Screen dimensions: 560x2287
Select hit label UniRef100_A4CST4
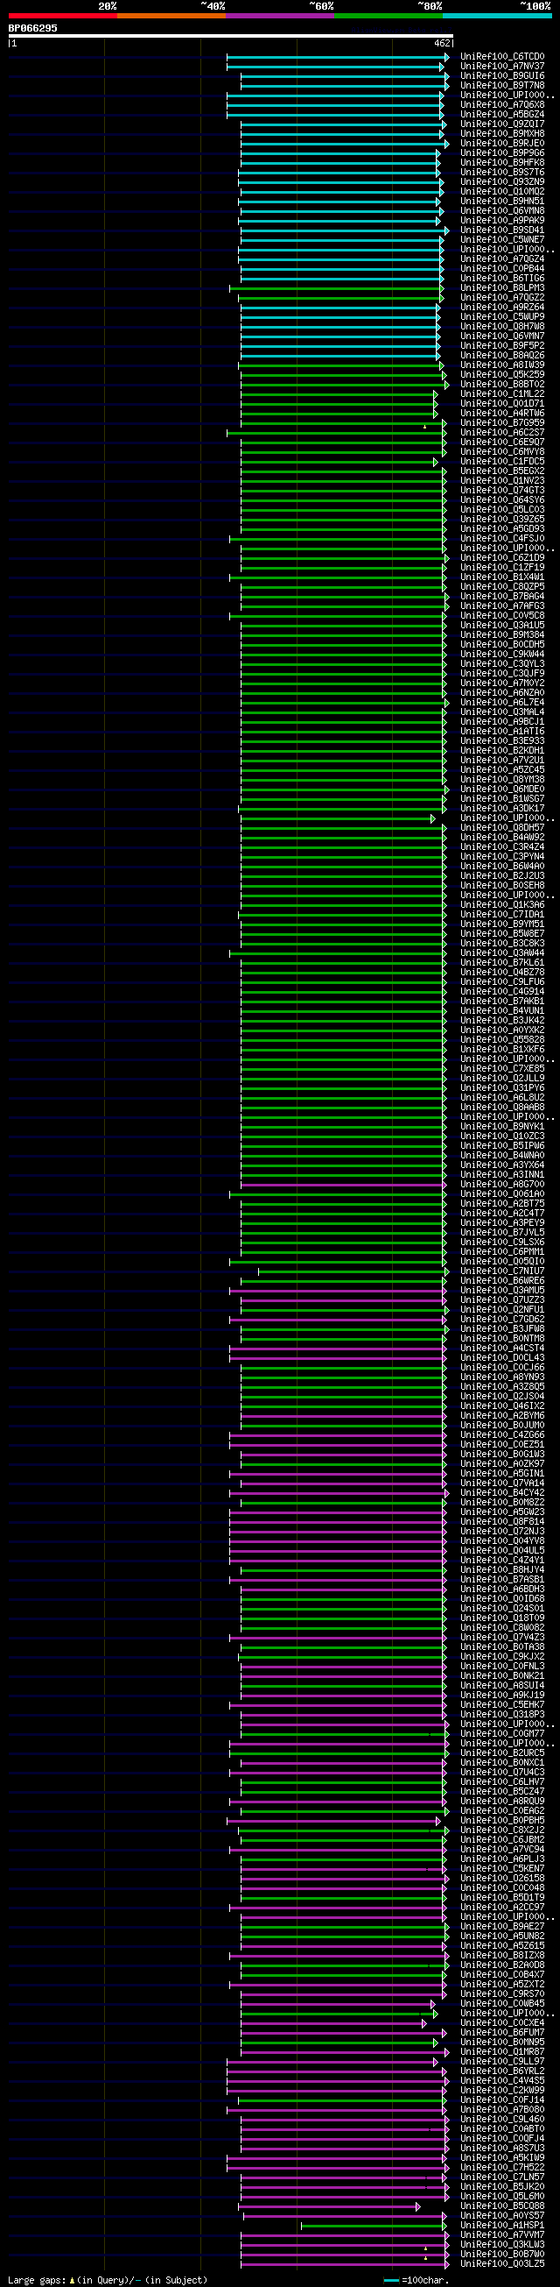502,1349
